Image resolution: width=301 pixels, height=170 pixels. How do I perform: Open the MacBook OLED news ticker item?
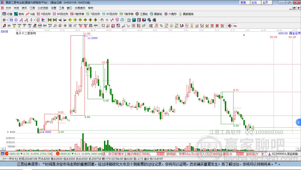[199, 154]
